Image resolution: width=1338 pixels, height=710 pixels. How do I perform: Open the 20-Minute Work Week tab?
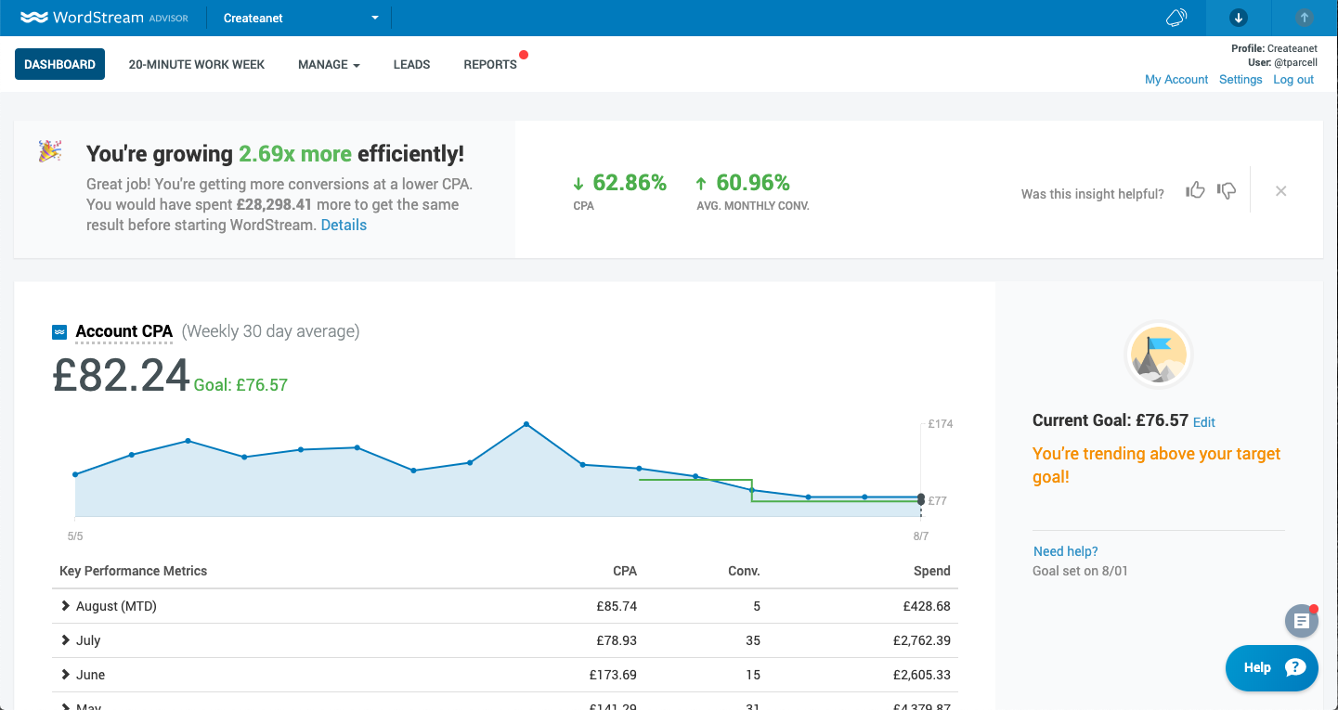click(197, 64)
